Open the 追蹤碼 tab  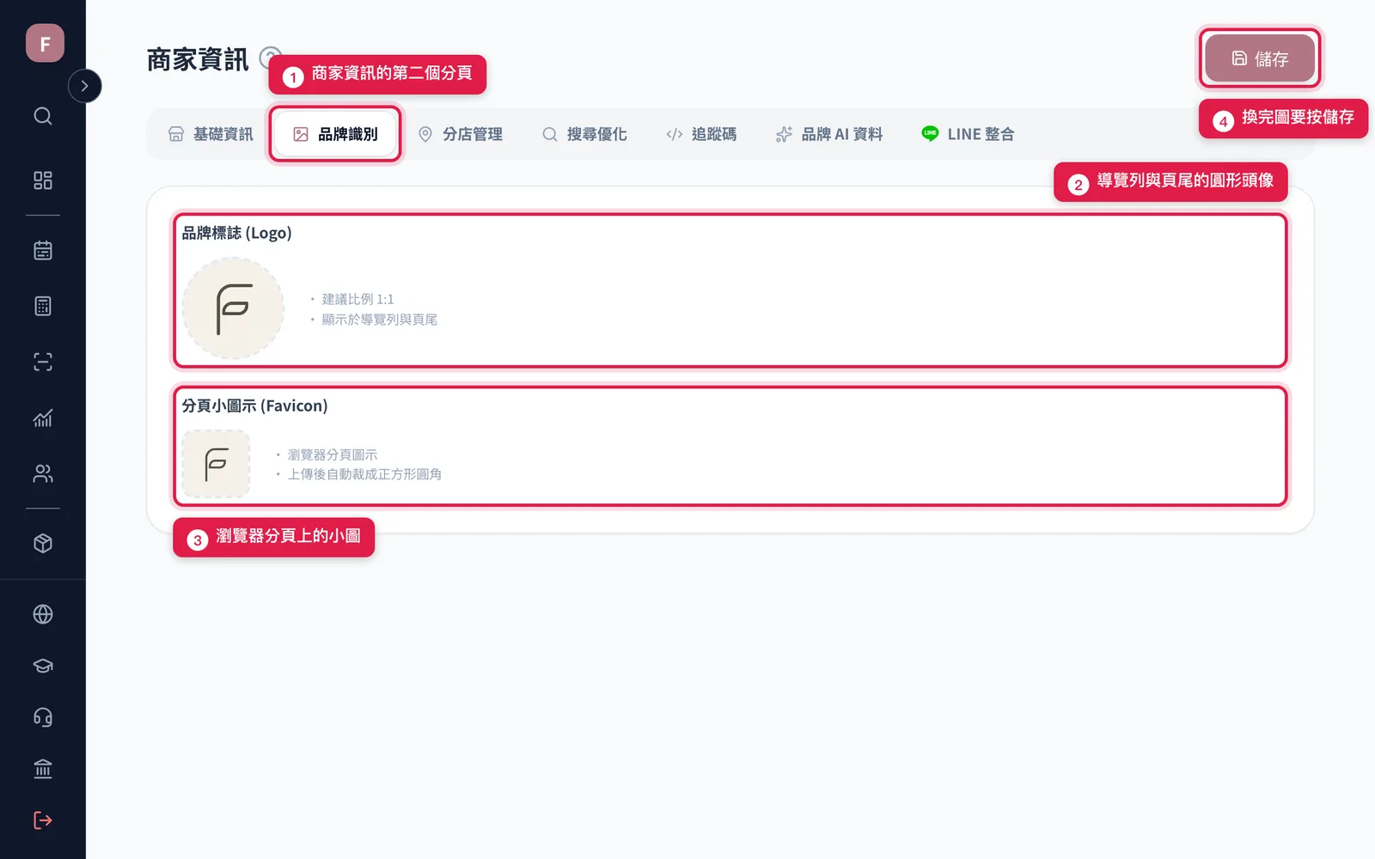pos(701,134)
